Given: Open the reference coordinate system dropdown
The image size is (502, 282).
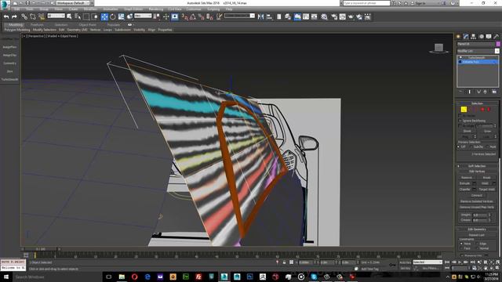Looking at the screenshot, I should pyautogui.click(x=143, y=16).
